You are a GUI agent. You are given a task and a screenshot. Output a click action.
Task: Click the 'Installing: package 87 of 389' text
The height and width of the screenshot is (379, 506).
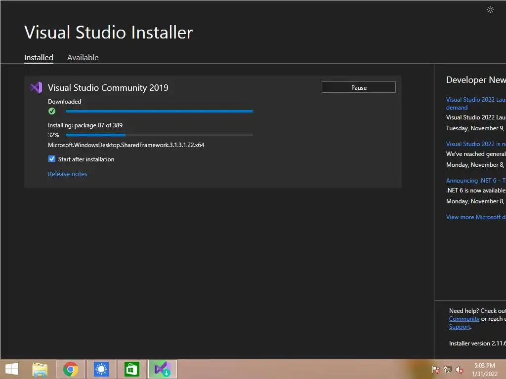click(85, 125)
